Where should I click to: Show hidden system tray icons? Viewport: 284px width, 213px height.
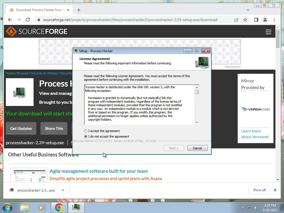[x=242, y=208]
